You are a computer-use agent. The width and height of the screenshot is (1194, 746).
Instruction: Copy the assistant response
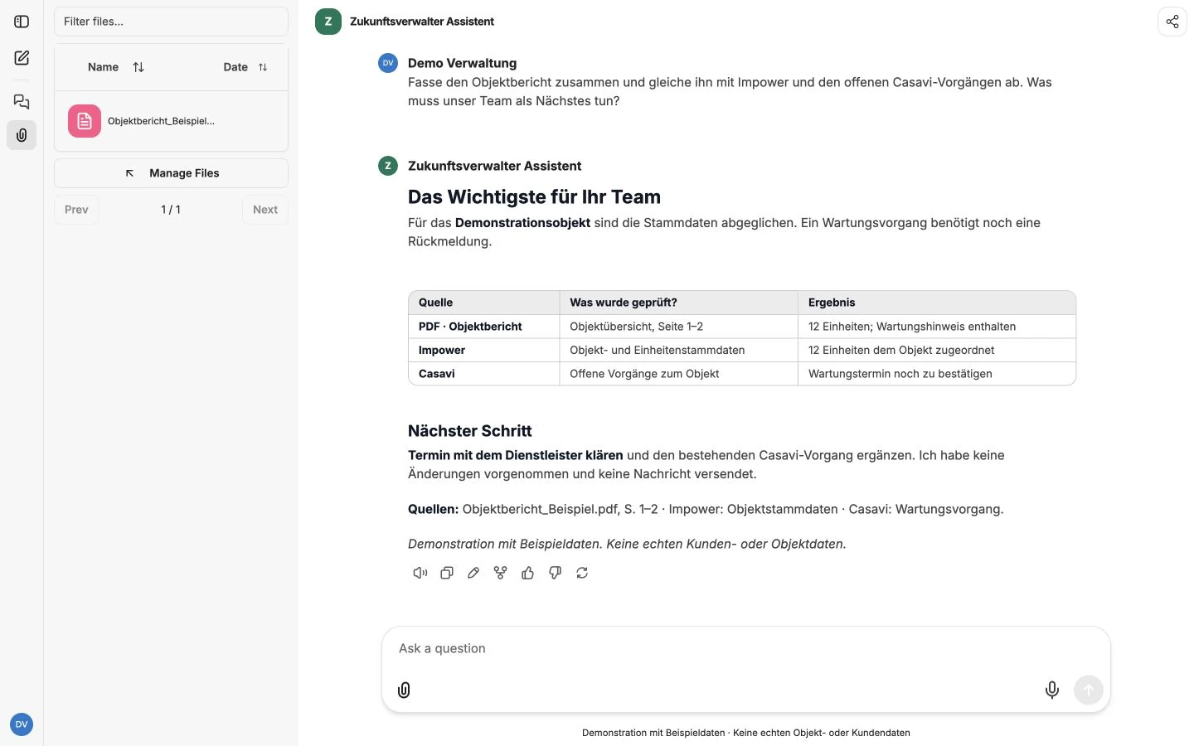(x=447, y=573)
